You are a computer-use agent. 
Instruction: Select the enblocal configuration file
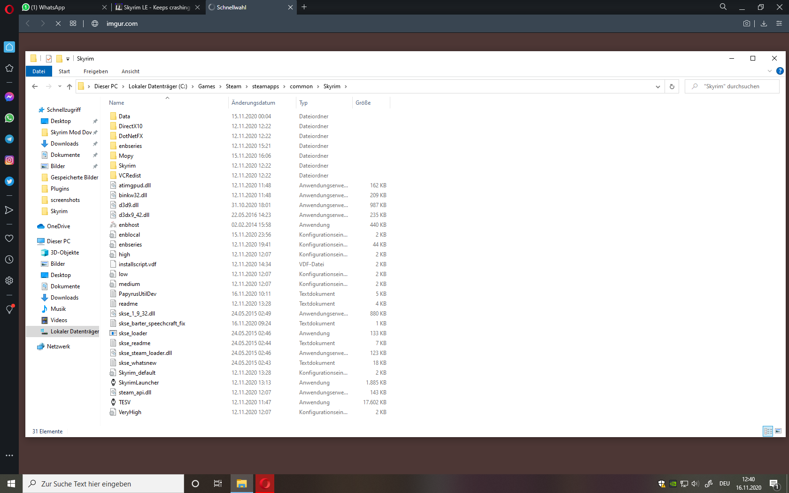tap(249, 235)
